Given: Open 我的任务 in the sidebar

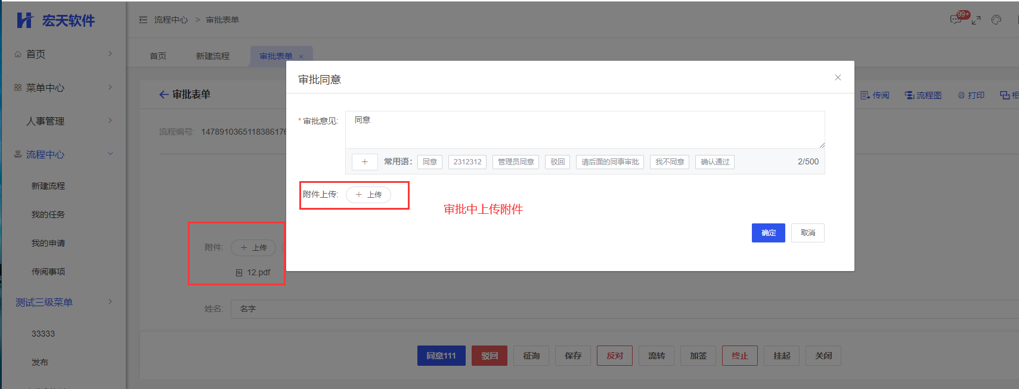Looking at the screenshot, I should click(x=48, y=214).
